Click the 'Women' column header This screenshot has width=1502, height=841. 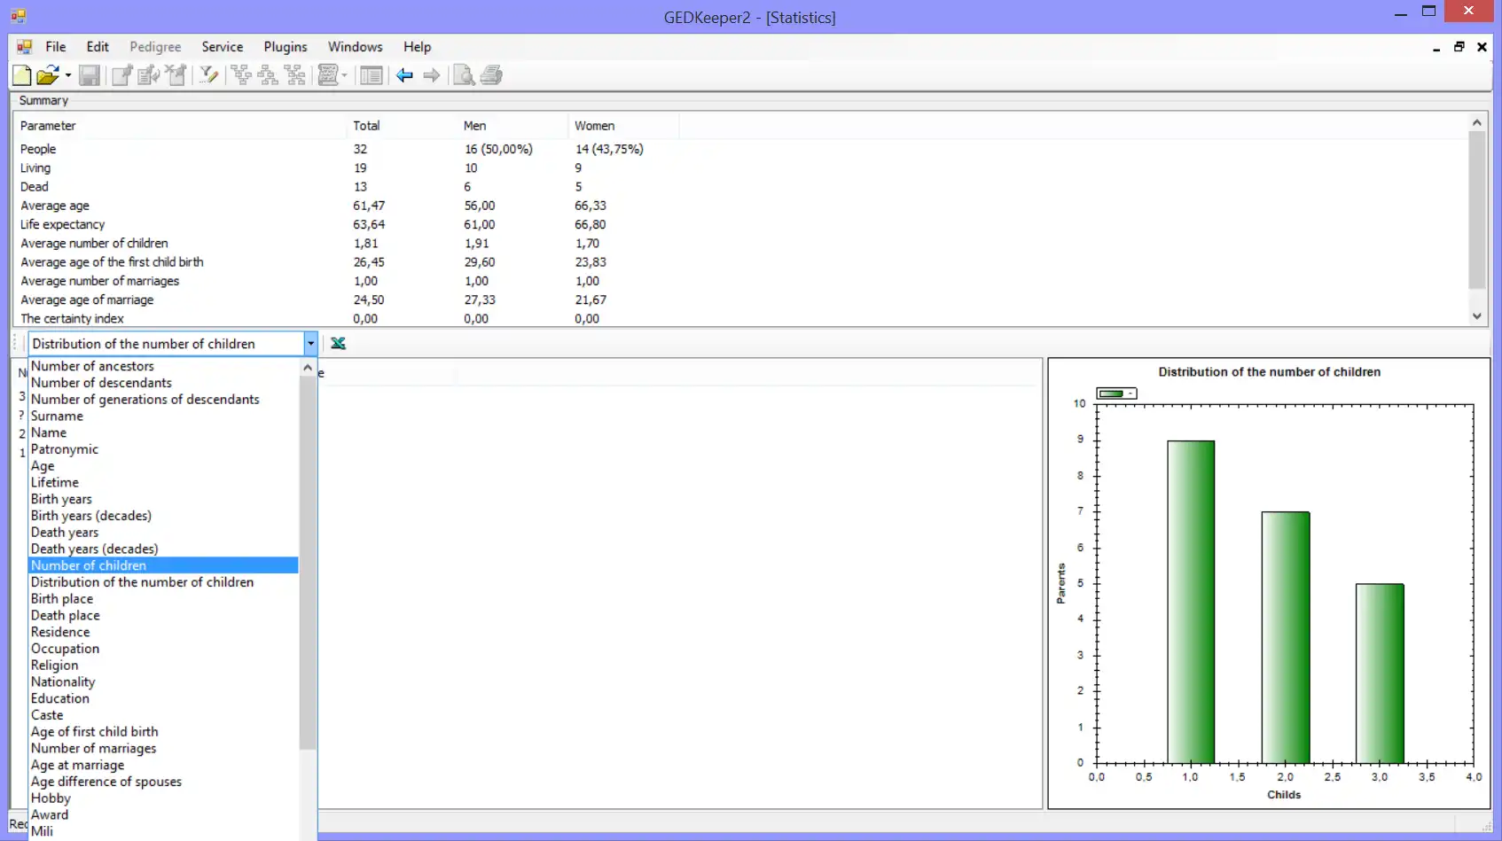pos(594,126)
